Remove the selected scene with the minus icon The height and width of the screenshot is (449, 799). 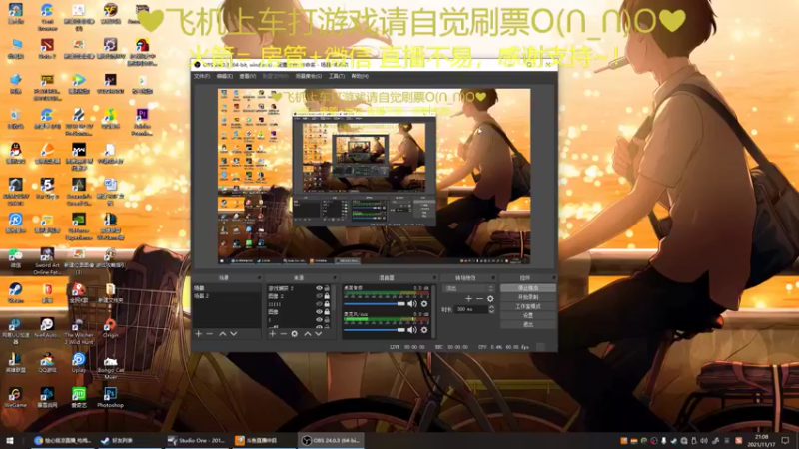point(210,334)
